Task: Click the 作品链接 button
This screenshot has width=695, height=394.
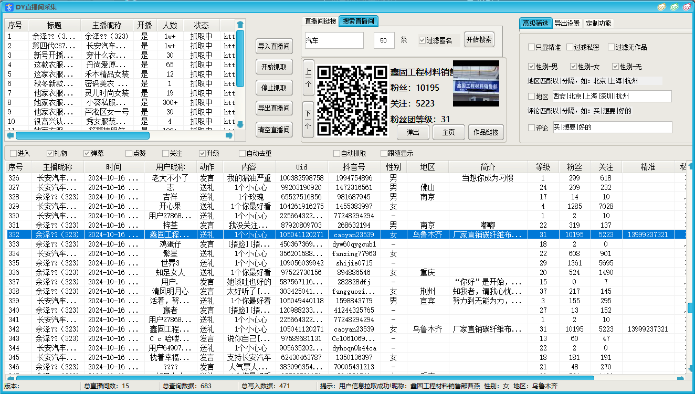Action: coord(486,132)
